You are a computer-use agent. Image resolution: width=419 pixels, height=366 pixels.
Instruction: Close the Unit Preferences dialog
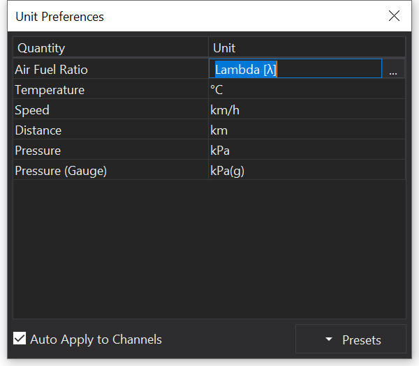pos(395,16)
